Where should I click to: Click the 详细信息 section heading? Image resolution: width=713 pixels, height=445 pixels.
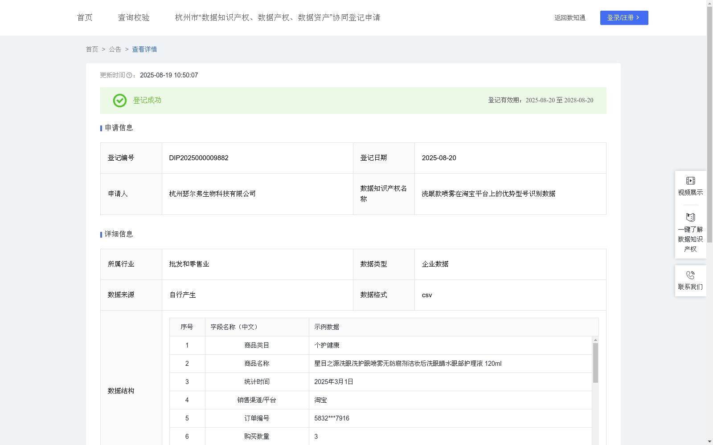coord(119,234)
